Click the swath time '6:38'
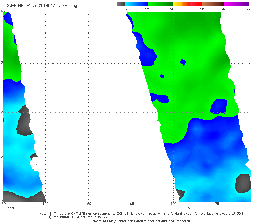The width and height of the screenshot is (253, 223). tap(188, 208)
